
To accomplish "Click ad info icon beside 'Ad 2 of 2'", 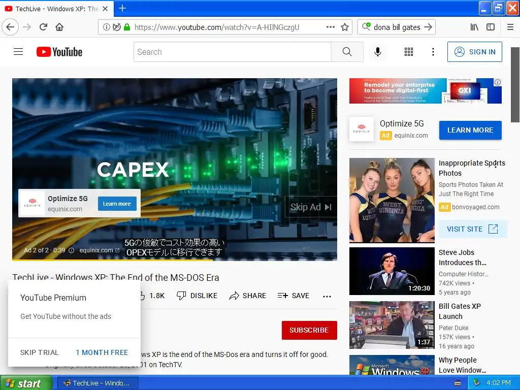I will pos(71,250).
